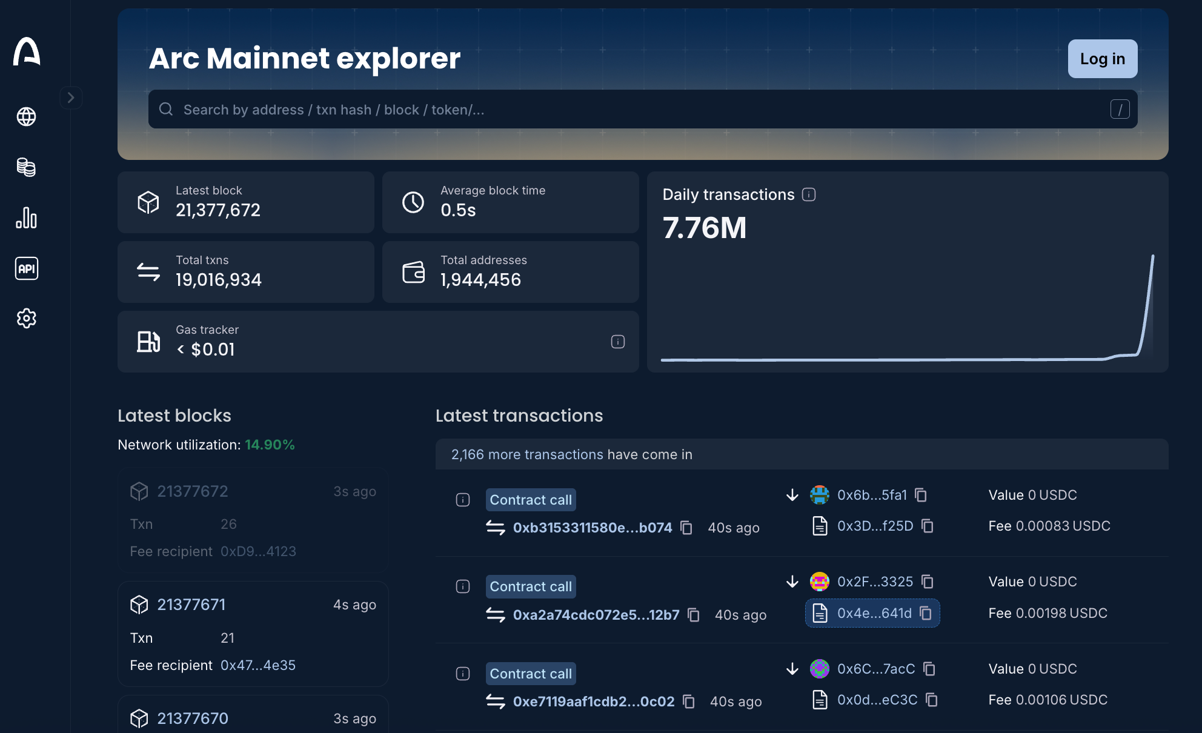Open the charts and stats sidebar icon
The width and height of the screenshot is (1202, 733).
pos(26,217)
